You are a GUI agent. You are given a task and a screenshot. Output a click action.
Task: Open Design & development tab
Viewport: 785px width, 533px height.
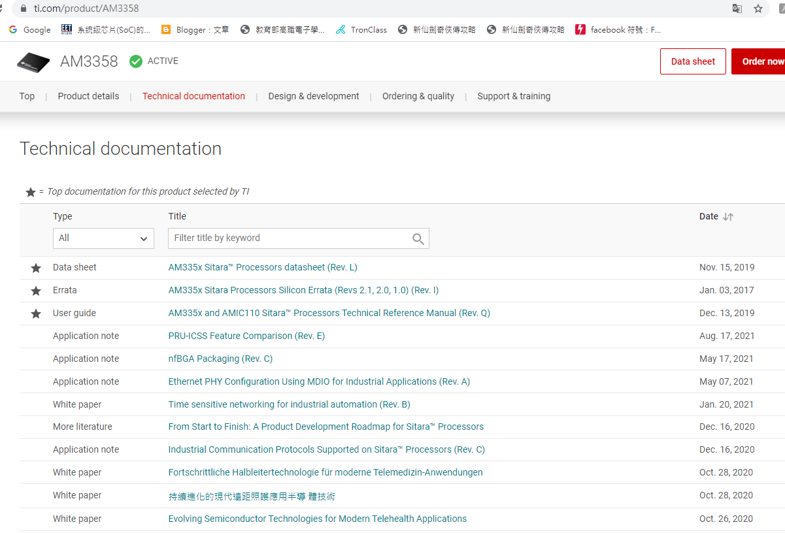pyautogui.click(x=314, y=96)
